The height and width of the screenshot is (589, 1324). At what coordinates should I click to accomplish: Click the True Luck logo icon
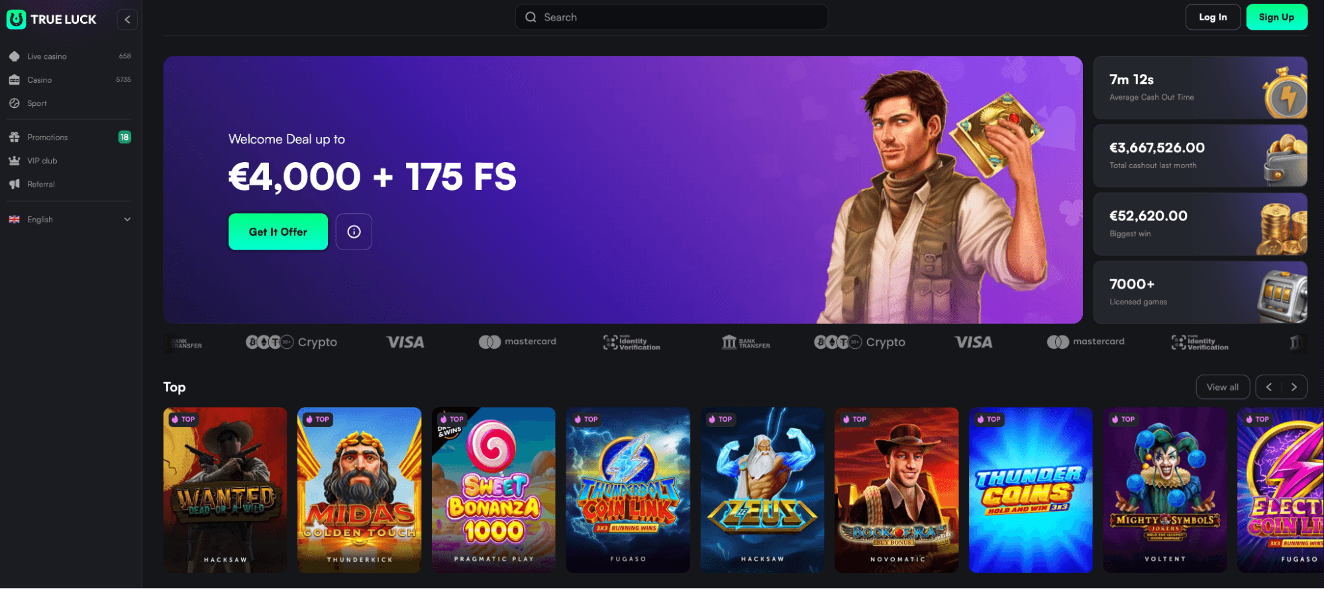[16, 19]
